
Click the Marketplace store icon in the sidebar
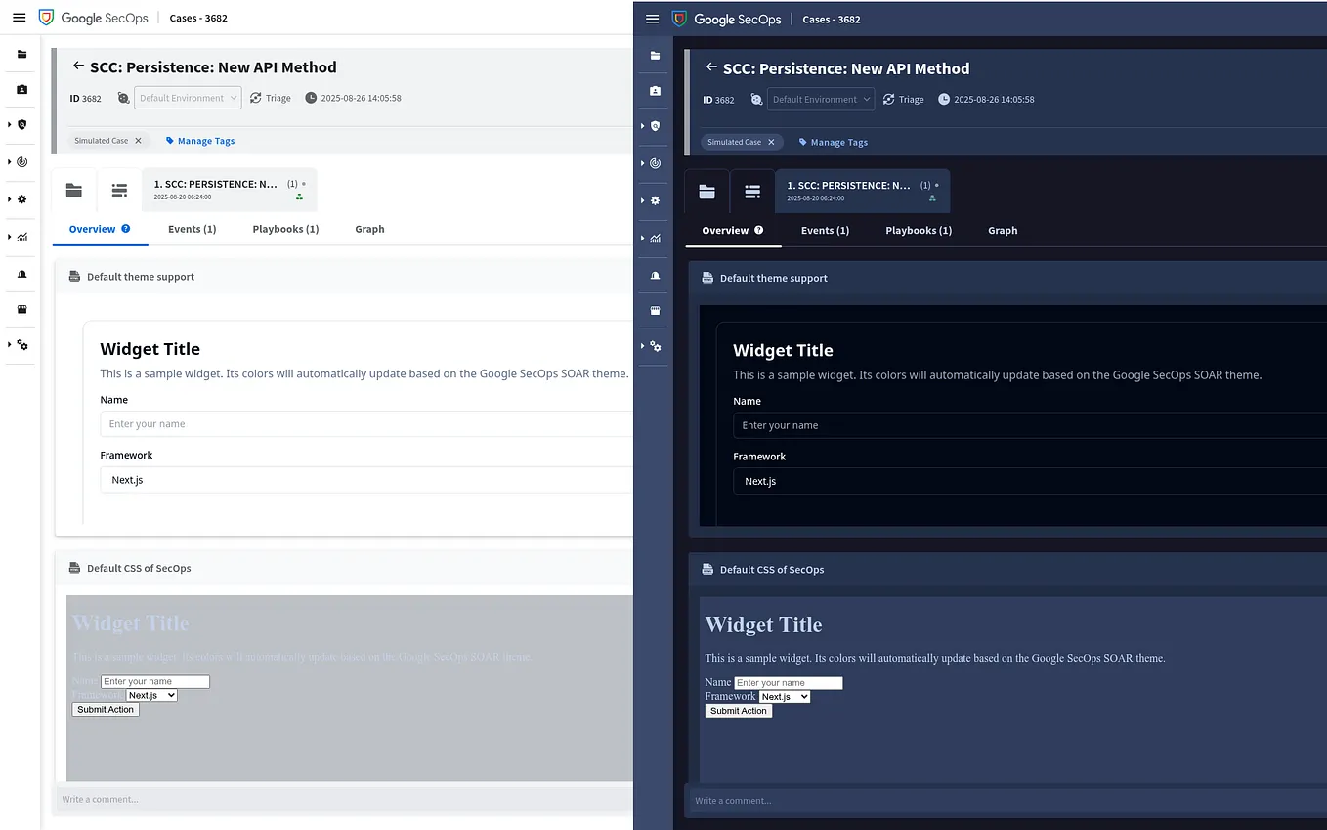click(x=21, y=309)
